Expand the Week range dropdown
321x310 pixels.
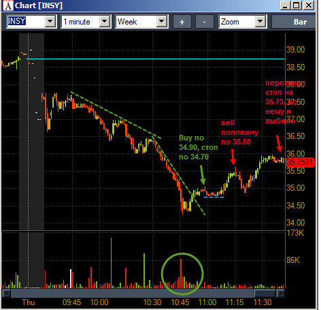[x=162, y=22]
